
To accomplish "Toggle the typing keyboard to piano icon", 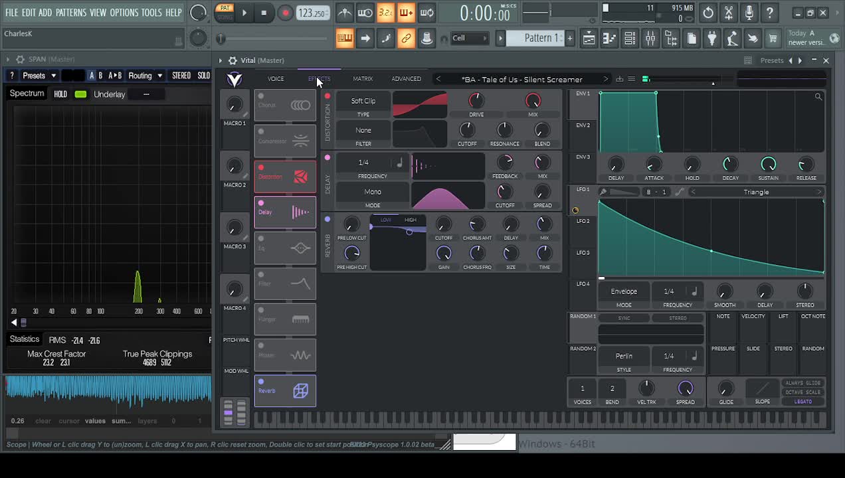I will [344, 39].
